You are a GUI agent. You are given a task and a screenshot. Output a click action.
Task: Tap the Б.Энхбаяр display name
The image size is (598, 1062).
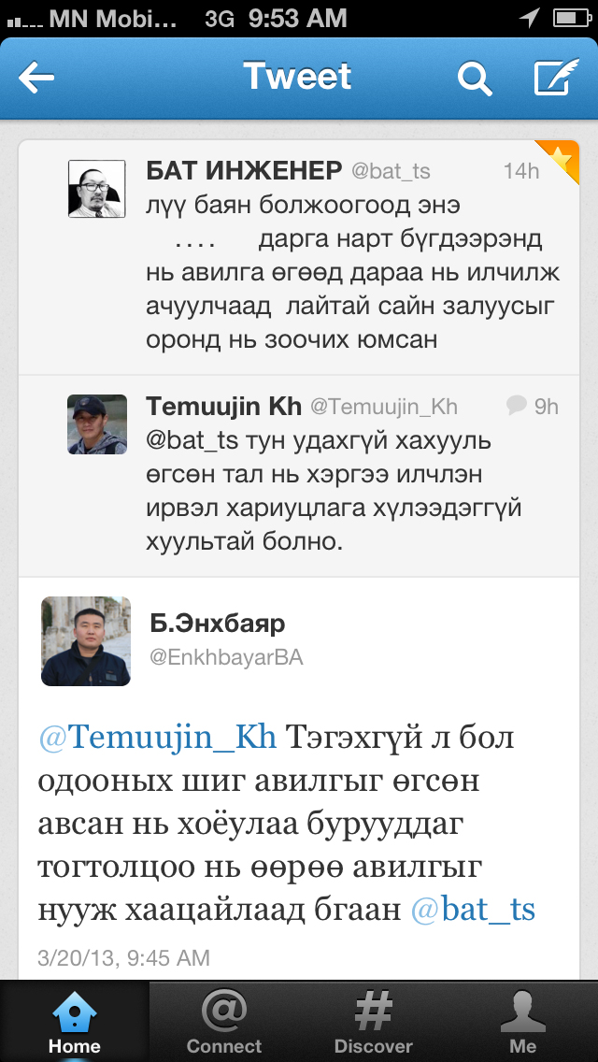point(218,623)
